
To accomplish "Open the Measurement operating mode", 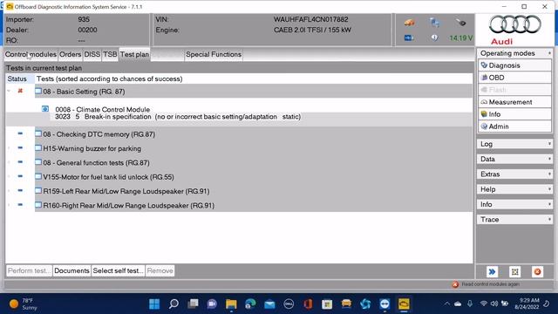I will pyautogui.click(x=514, y=102).
